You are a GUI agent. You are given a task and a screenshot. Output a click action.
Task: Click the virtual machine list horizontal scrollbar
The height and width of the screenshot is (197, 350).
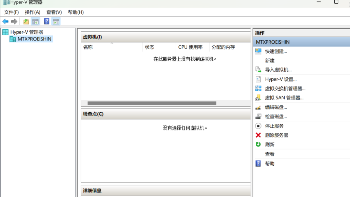click(x=152, y=103)
